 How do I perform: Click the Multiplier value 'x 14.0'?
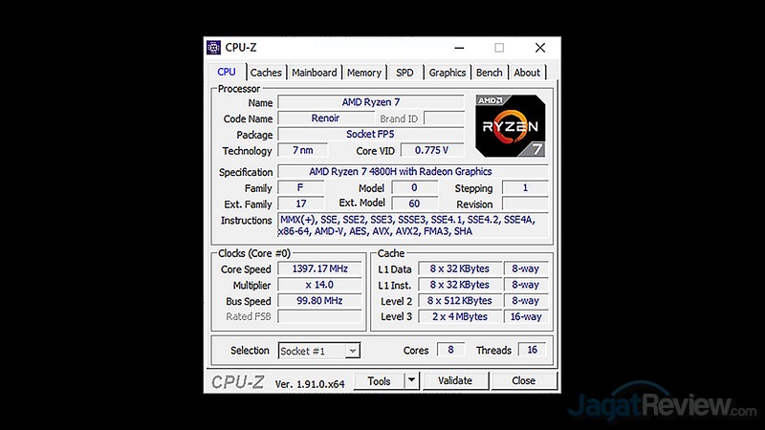pyautogui.click(x=319, y=285)
